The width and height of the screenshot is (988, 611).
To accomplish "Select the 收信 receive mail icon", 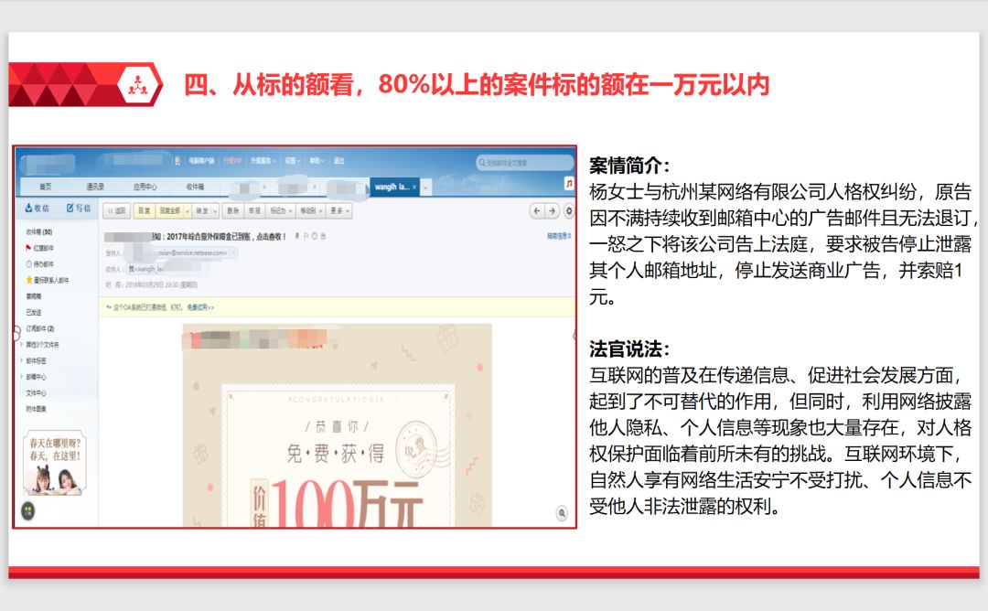I will click(27, 207).
